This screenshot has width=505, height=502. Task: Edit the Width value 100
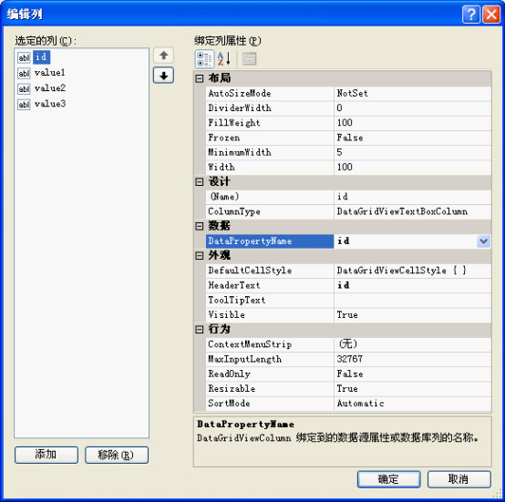[x=412, y=168]
